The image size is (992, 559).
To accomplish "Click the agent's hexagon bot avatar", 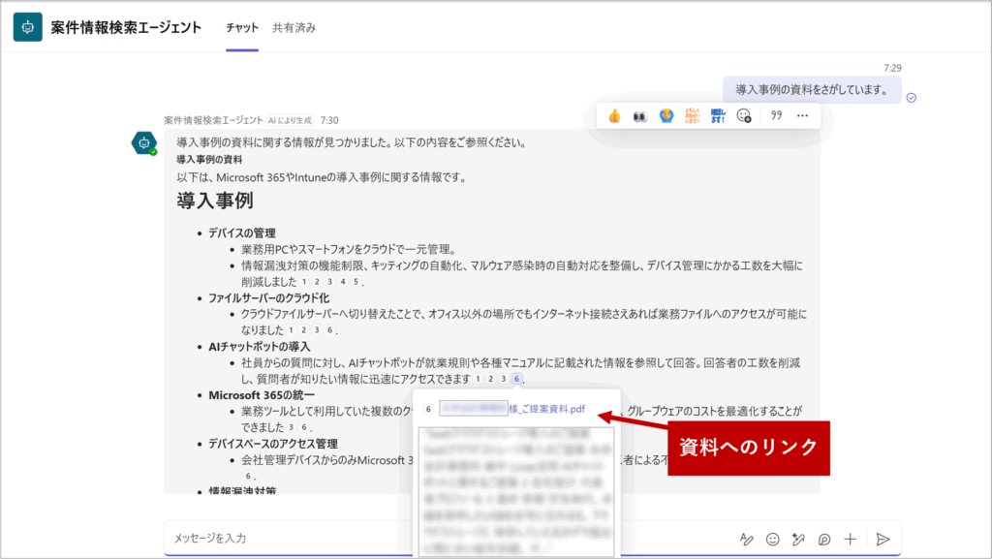I will point(144,143).
